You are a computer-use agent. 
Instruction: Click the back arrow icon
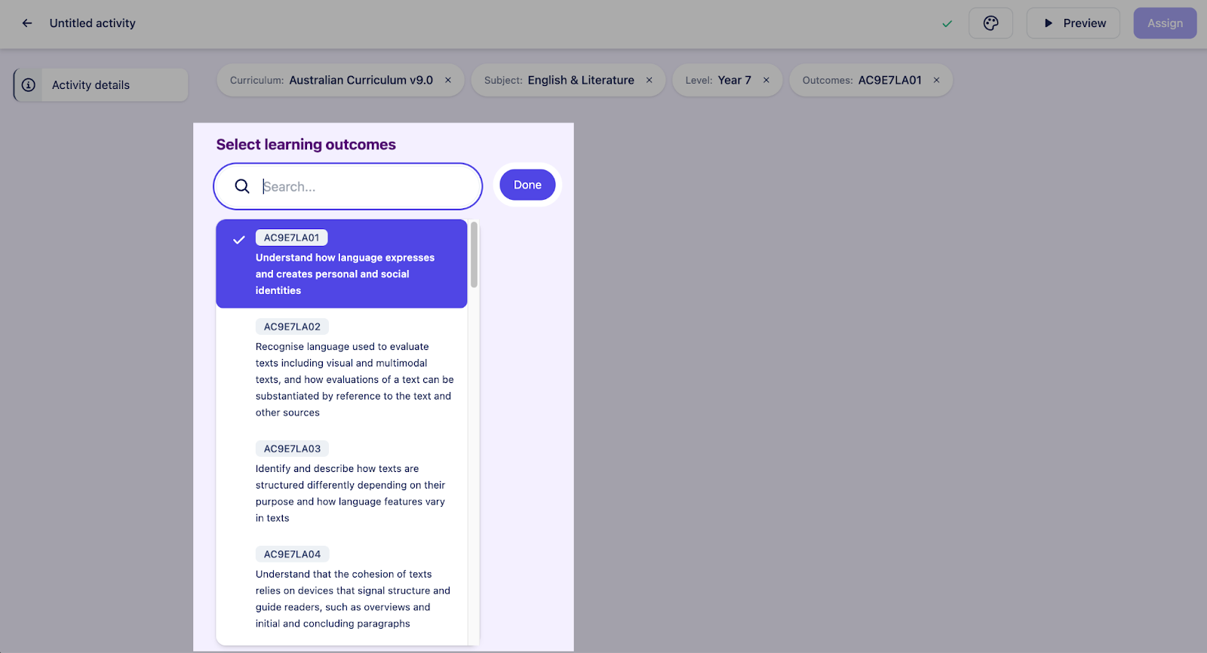click(27, 23)
